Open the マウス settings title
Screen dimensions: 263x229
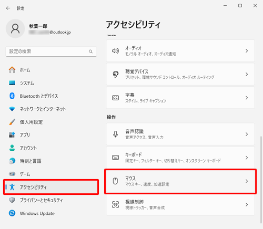click(130, 178)
